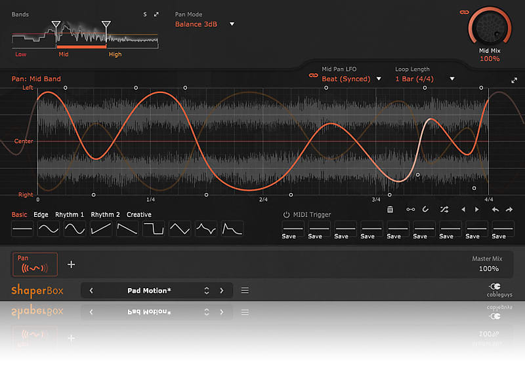Select the ramp-up waveform preset shape
525x370 pixels.
point(101,229)
